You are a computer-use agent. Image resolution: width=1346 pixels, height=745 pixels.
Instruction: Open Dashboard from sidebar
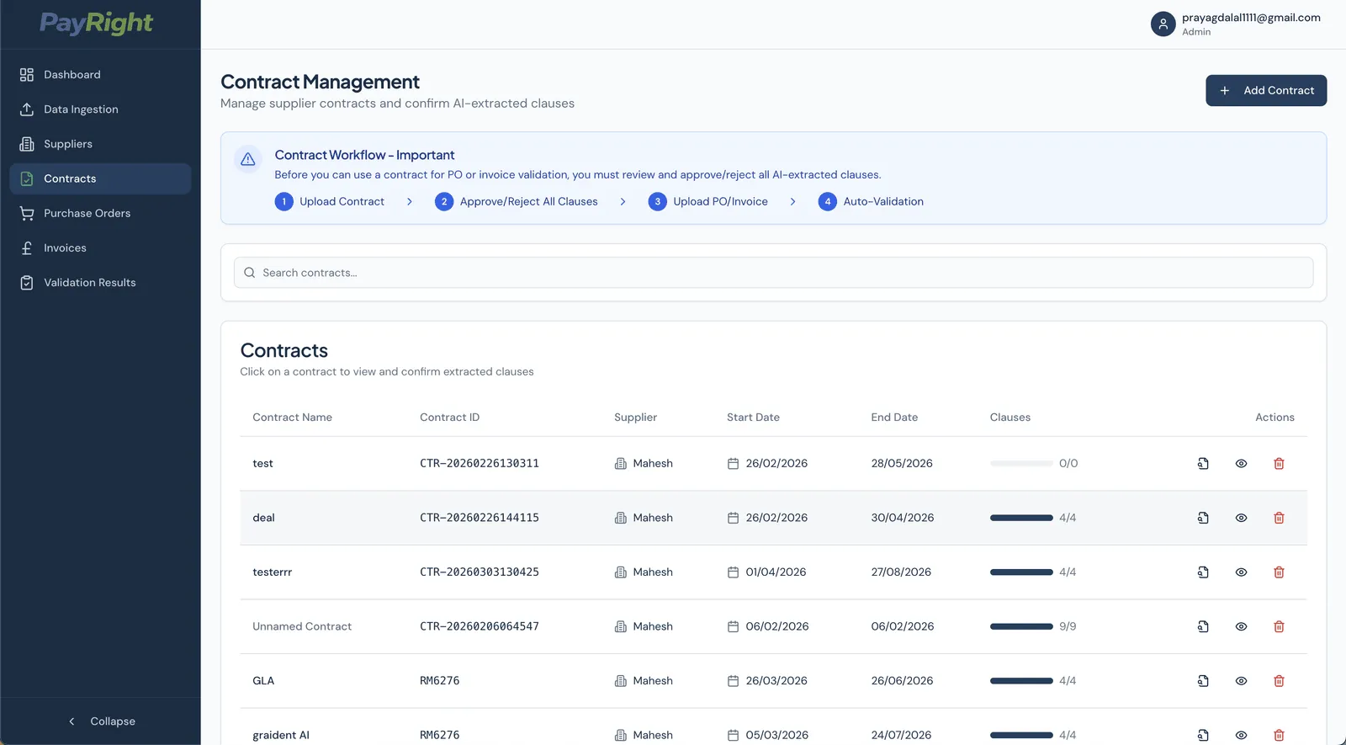click(100, 75)
